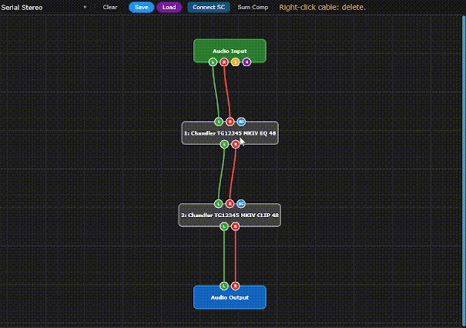This screenshot has width=466, height=328.
Task: Click the L input port of Chandler CLIP node
Action: point(219,204)
